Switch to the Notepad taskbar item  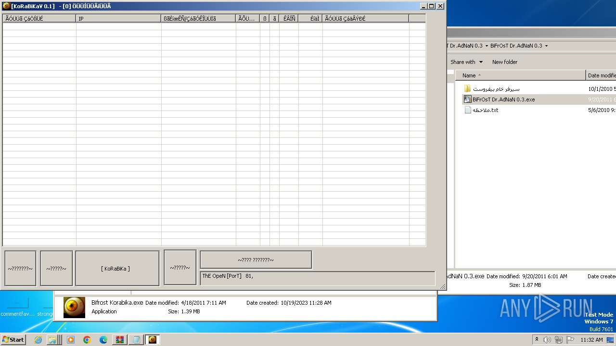coord(136,340)
